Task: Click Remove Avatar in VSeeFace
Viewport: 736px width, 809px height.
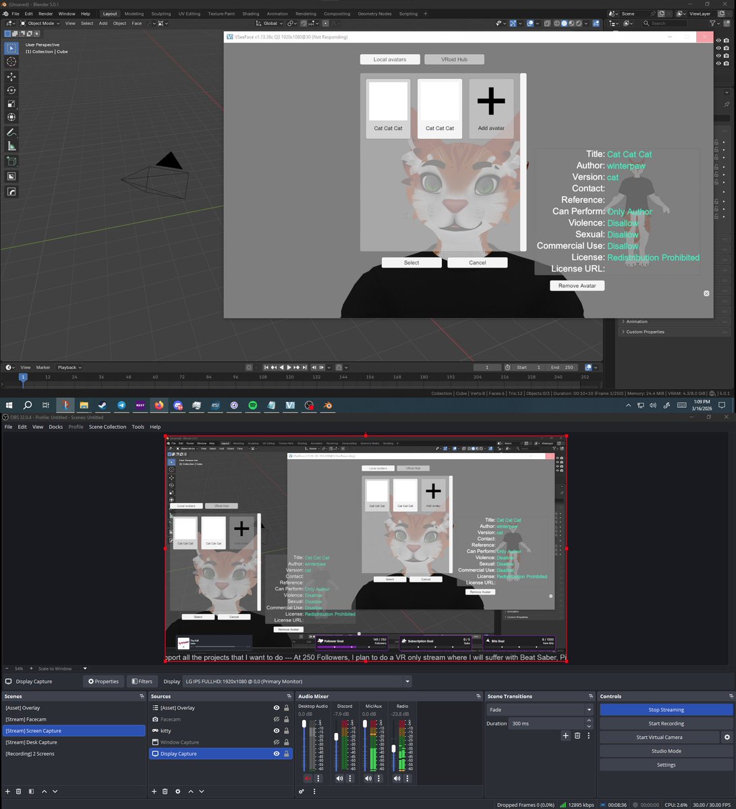Action: pyautogui.click(x=577, y=285)
